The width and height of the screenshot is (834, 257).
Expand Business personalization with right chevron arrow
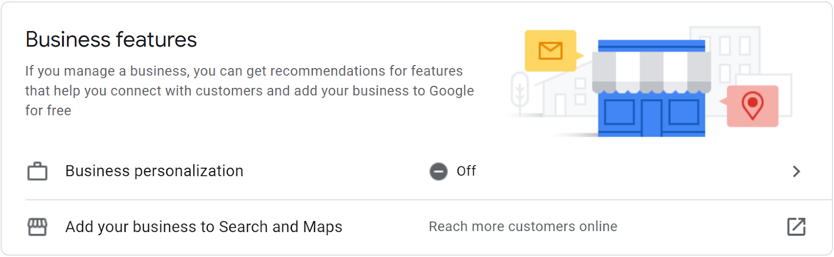tap(796, 171)
